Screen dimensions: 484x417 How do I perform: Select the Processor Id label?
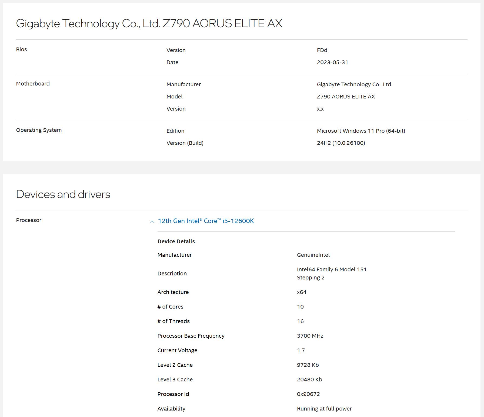tap(173, 394)
